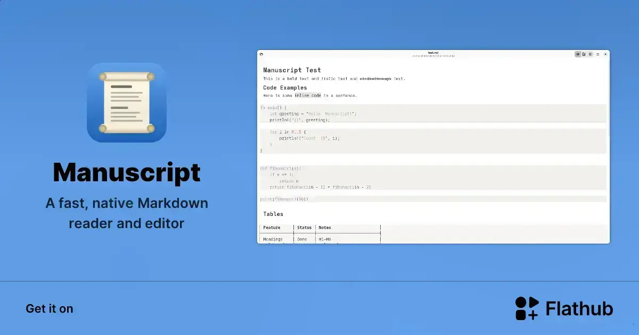The height and width of the screenshot is (335, 639).
Task: Click the "H1-H6" table cell
Action: [325, 240]
